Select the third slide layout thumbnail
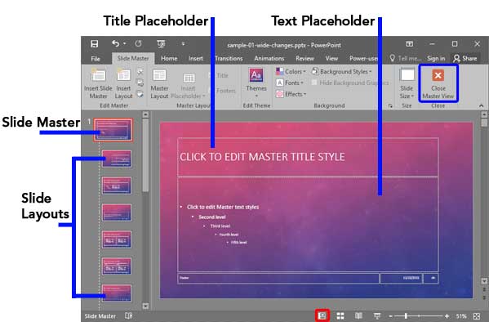489x322 pixels. 116,212
